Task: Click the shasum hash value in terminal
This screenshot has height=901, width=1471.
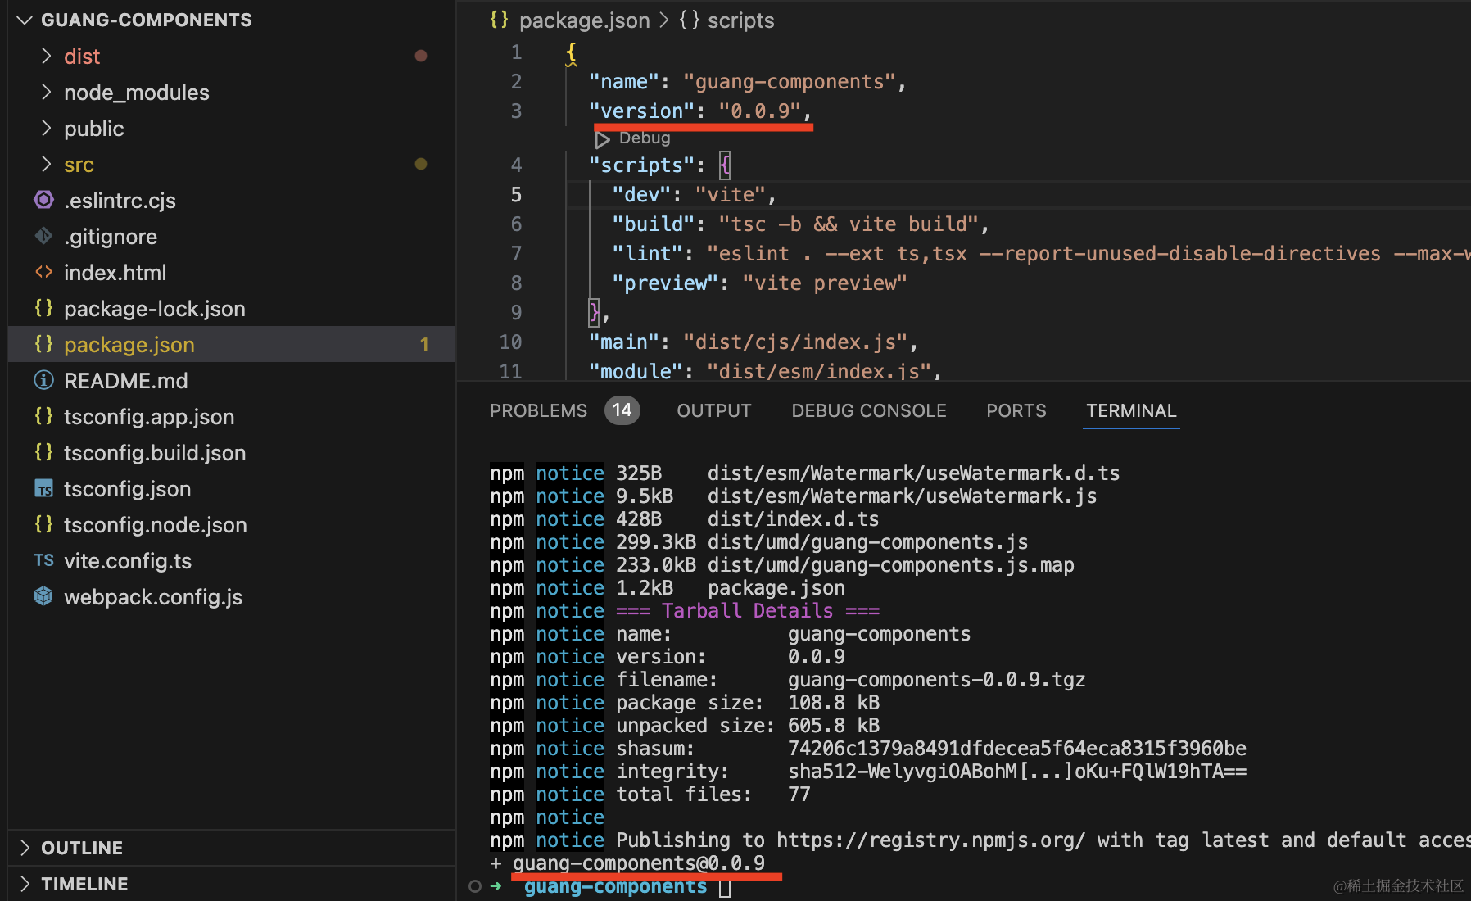Action: (x=1016, y=749)
